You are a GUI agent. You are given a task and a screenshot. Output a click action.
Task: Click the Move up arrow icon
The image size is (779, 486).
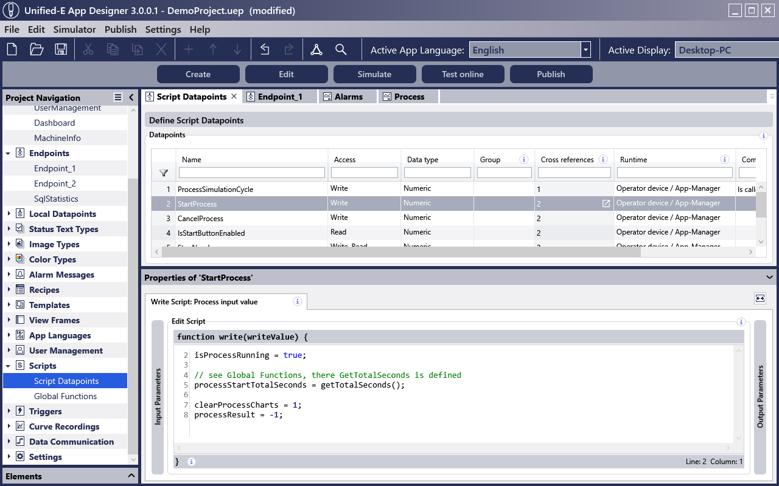(x=213, y=50)
